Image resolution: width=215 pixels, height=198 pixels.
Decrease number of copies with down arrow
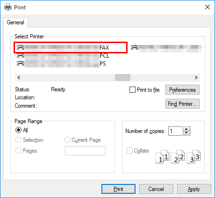tap(186, 133)
